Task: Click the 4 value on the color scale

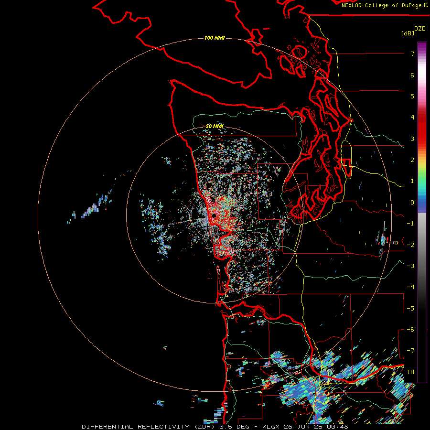Action: [412, 118]
